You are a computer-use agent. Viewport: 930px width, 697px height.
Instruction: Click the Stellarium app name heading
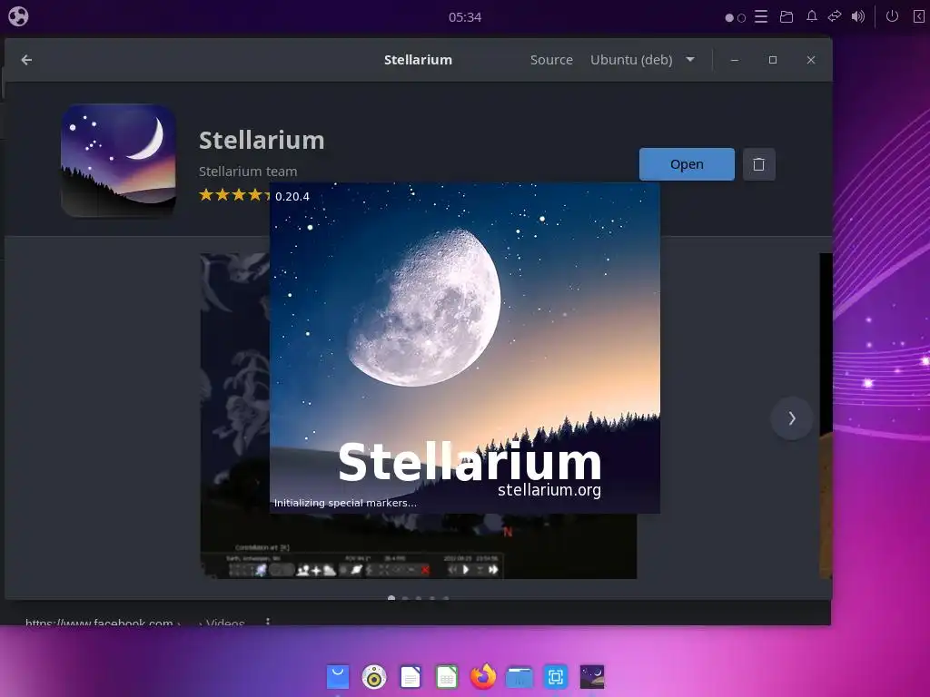262,141
